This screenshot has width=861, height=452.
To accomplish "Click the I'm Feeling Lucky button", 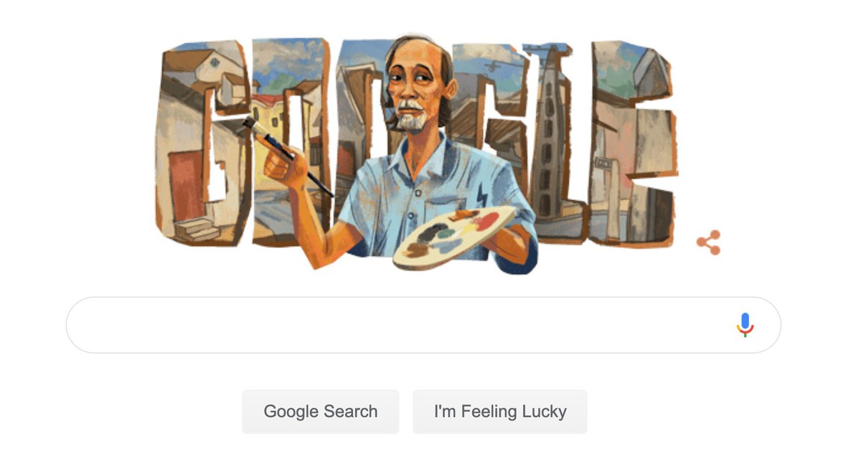I will (500, 412).
